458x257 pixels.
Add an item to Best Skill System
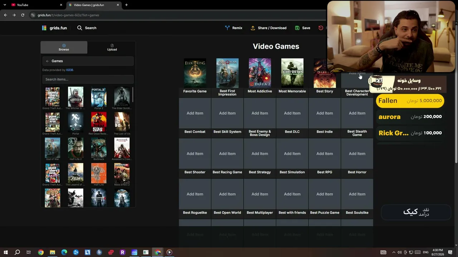pos(227,113)
